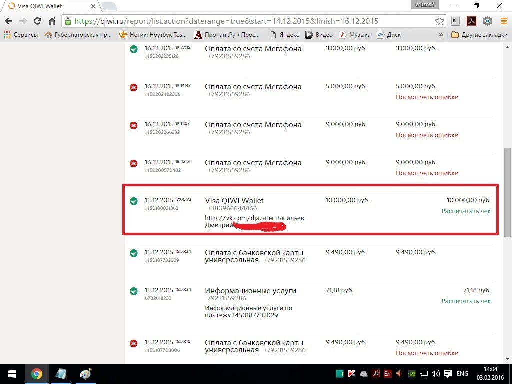
Task: Reload the page with the refresh icon
Action: 37,21
